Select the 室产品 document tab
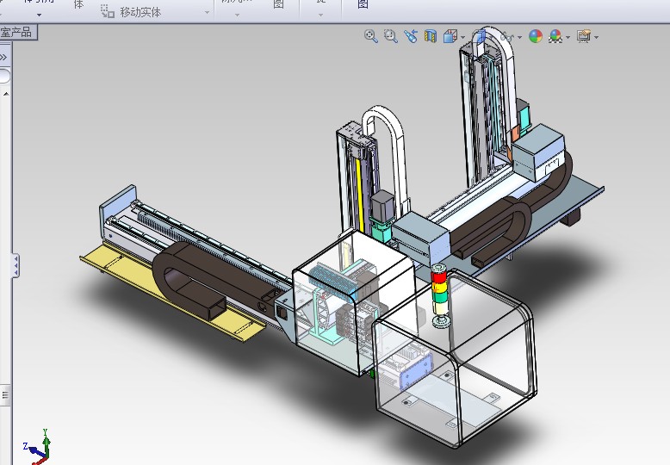This screenshot has height=465, width=670. (18, 33)
